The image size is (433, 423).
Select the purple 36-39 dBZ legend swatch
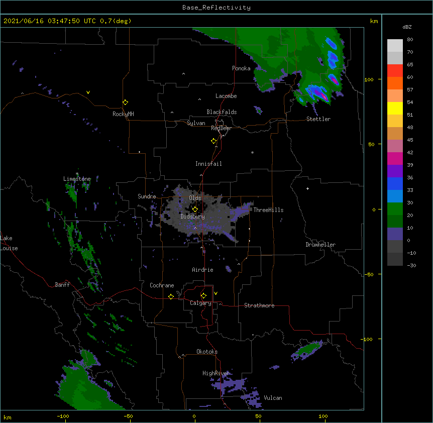pos(395,171)
